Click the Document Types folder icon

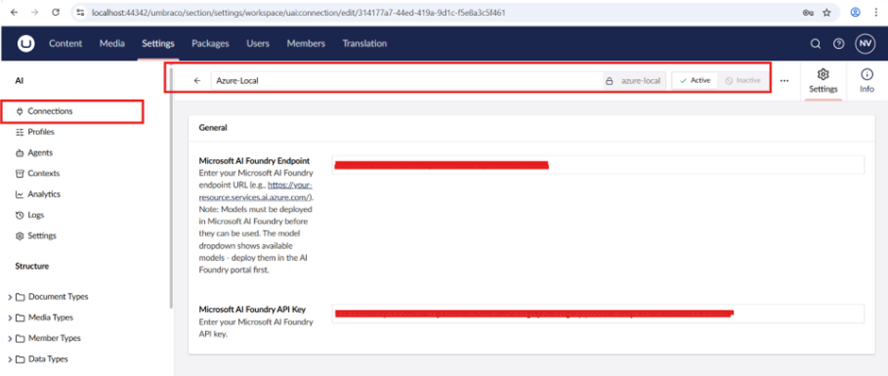[x=21, y=297]
